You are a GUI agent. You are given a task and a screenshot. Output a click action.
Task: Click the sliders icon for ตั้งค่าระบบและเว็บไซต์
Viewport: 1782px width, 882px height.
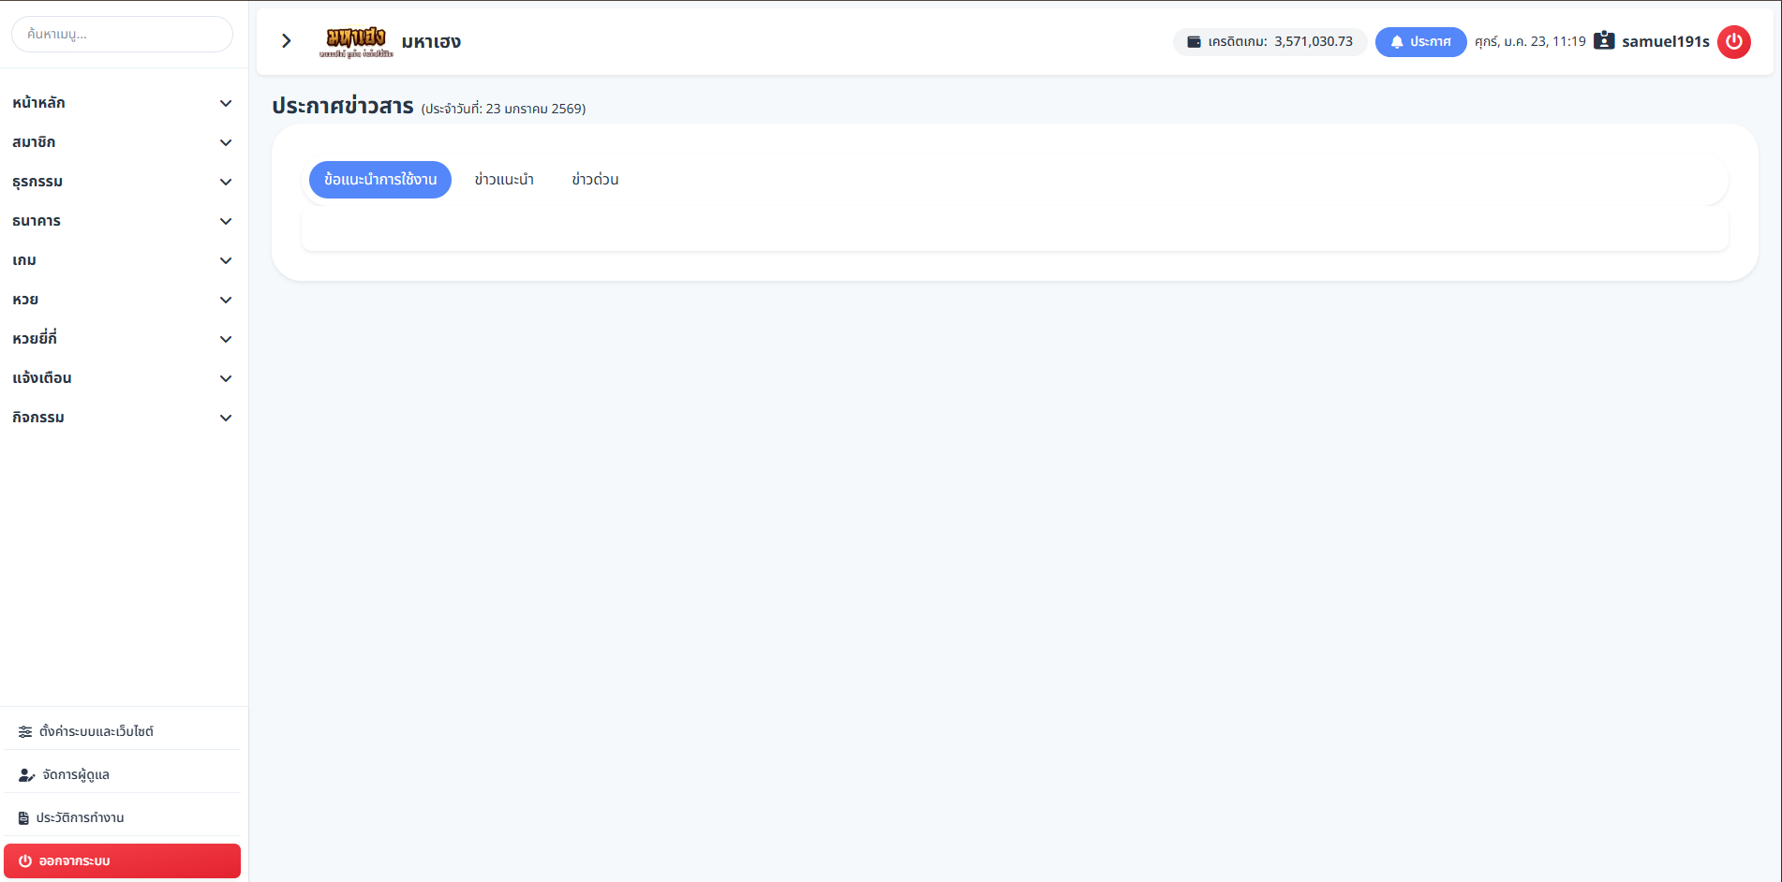coord(25,732)
